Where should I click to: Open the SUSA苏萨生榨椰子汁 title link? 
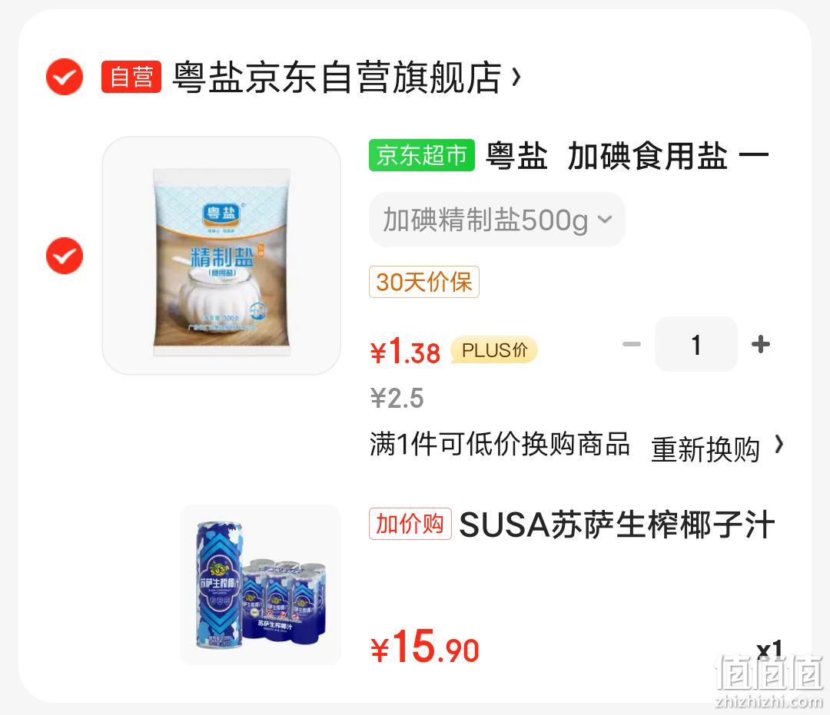click(x=617, y=525)
